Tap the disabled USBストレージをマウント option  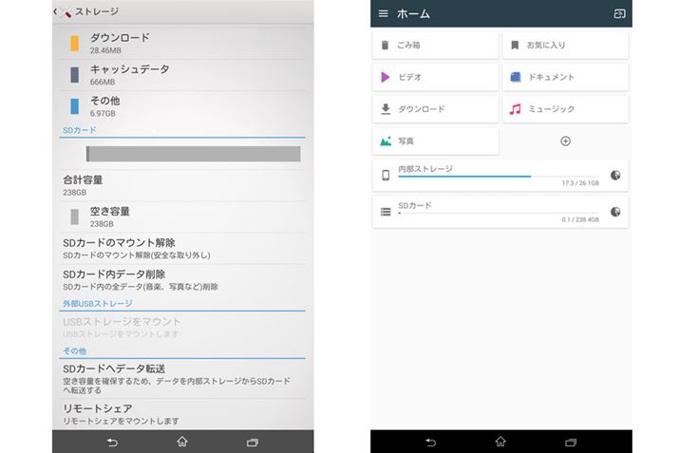(182, 328)
